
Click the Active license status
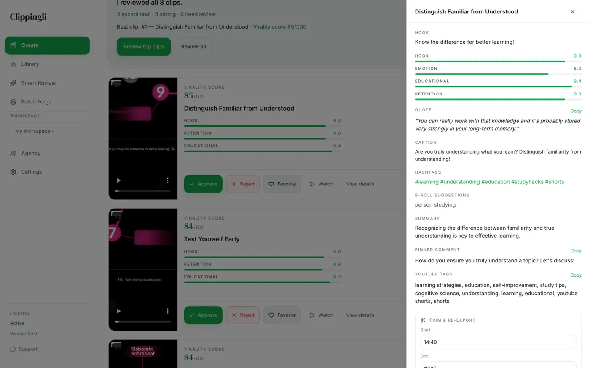[17, 323]
